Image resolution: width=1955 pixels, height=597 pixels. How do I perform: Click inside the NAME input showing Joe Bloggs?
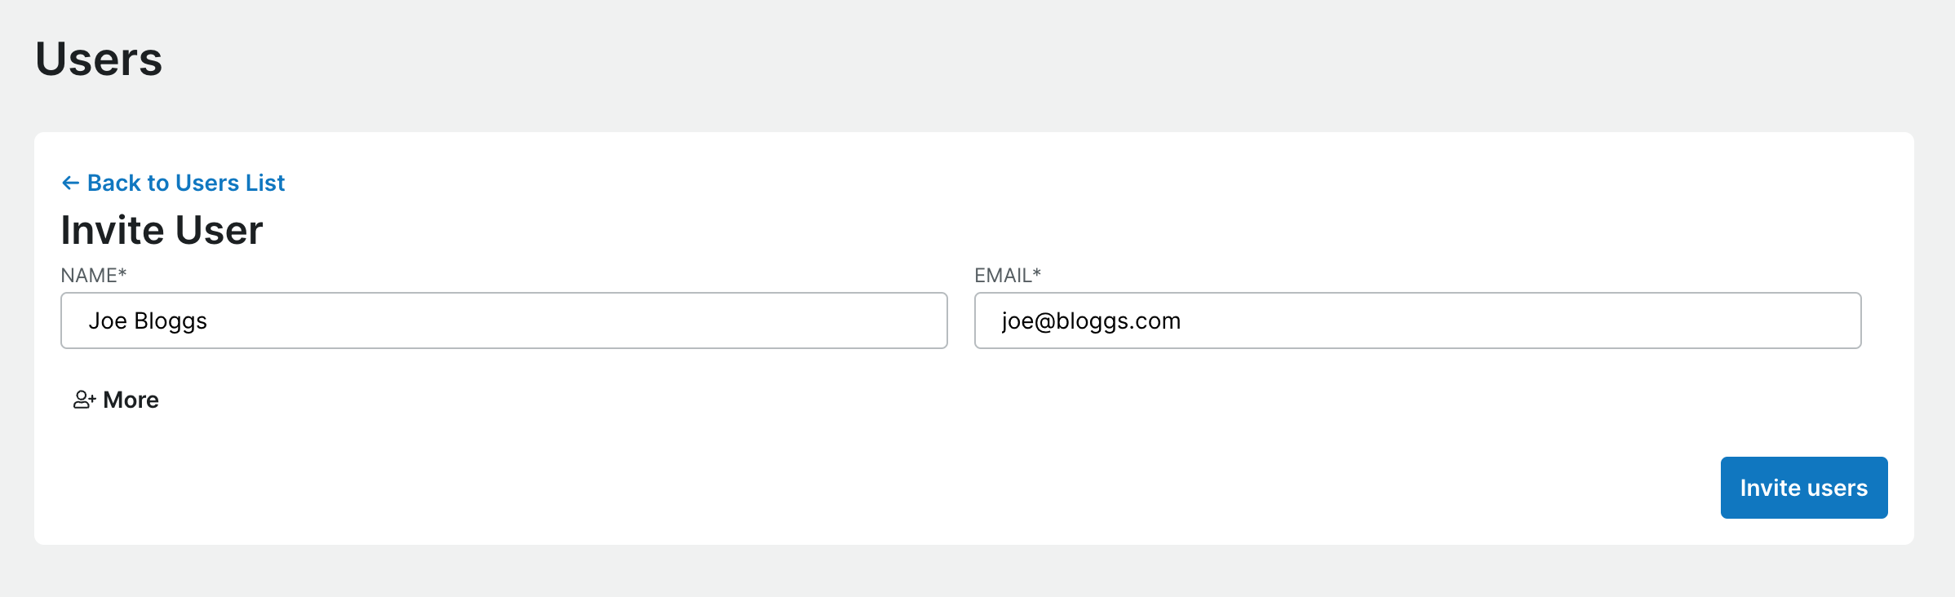pyautogui.click(x=503, y=321)
